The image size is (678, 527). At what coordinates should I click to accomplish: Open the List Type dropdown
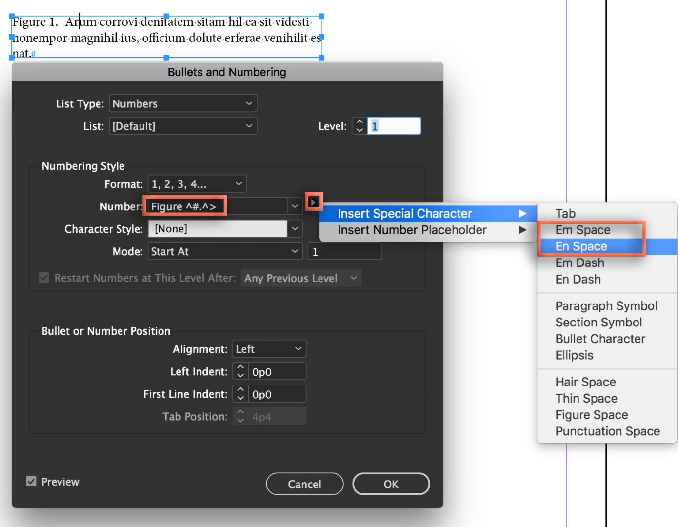[x=183, y=103]
